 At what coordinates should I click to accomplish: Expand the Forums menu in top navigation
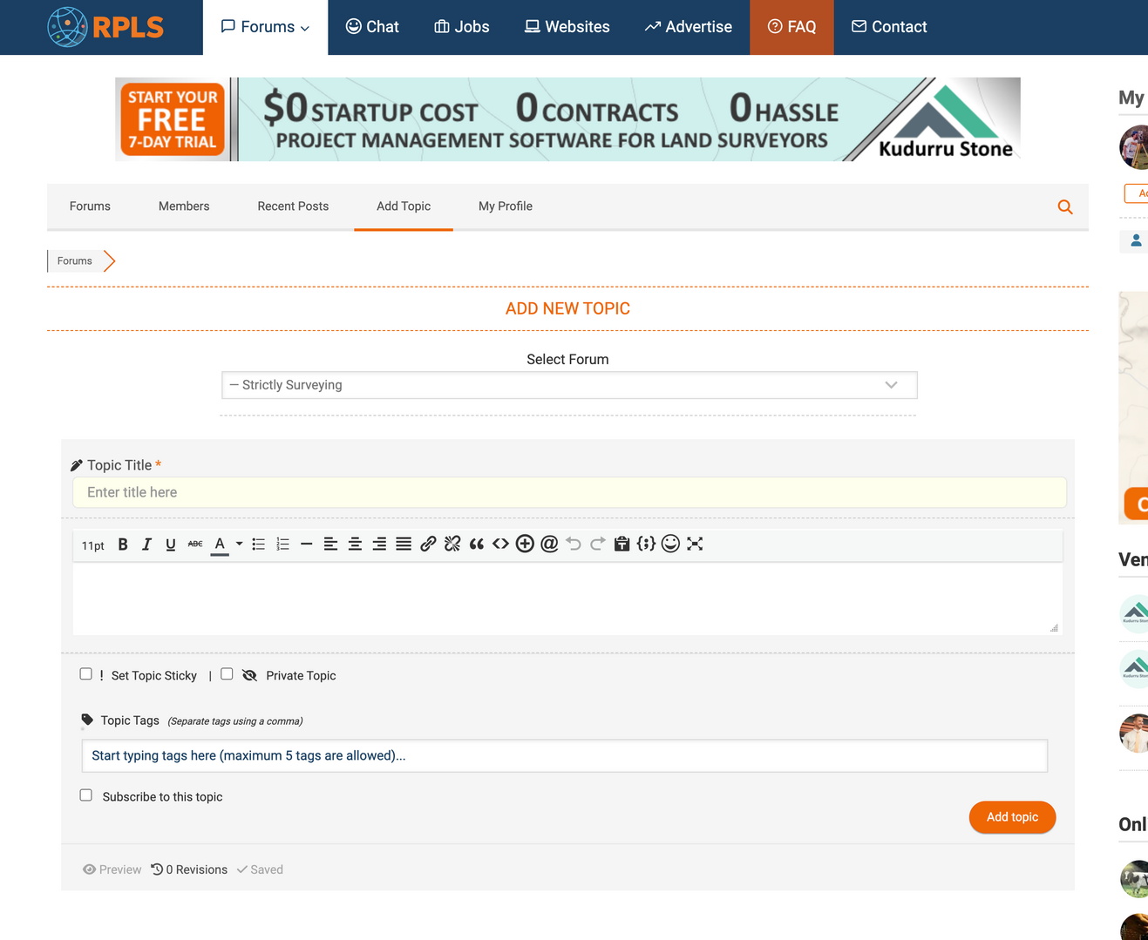[265, 27]
